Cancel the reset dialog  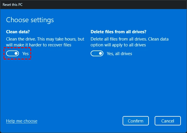pos(168,121)
